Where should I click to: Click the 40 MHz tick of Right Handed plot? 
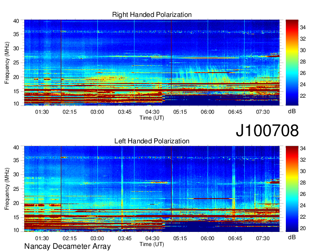click(16, 21)
